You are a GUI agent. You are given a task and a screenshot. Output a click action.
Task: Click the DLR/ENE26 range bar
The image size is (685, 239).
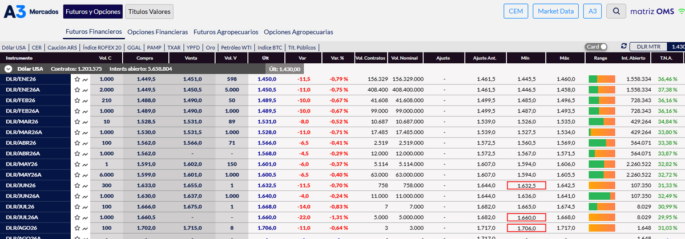click(602, 79)
